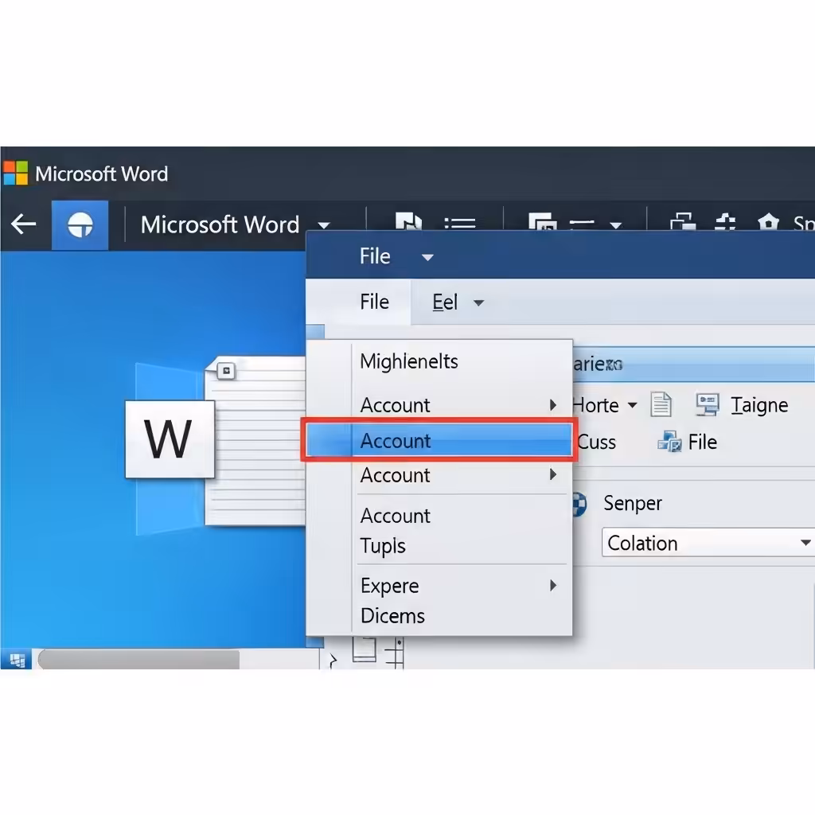Screen dimensions: 815x815
Task: Switch to the light File tab
Action: [374, 302]
